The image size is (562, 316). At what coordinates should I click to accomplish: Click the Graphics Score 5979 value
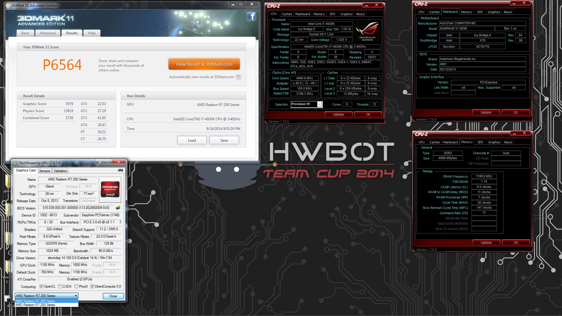[x=69, y=104]
